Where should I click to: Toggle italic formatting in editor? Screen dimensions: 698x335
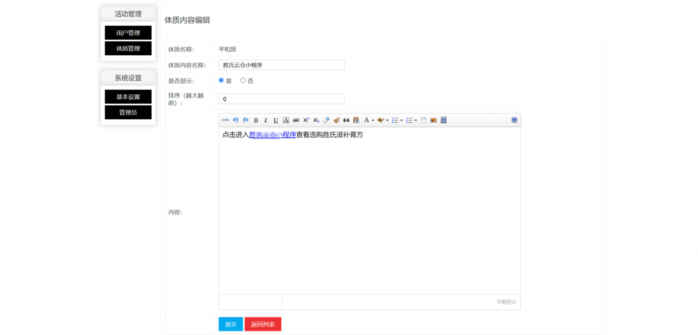[x=266, y=120]
